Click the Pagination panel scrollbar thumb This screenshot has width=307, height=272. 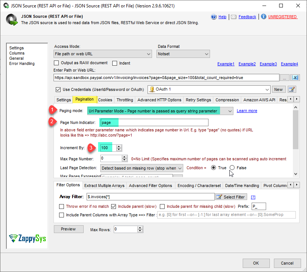(295, 130)
